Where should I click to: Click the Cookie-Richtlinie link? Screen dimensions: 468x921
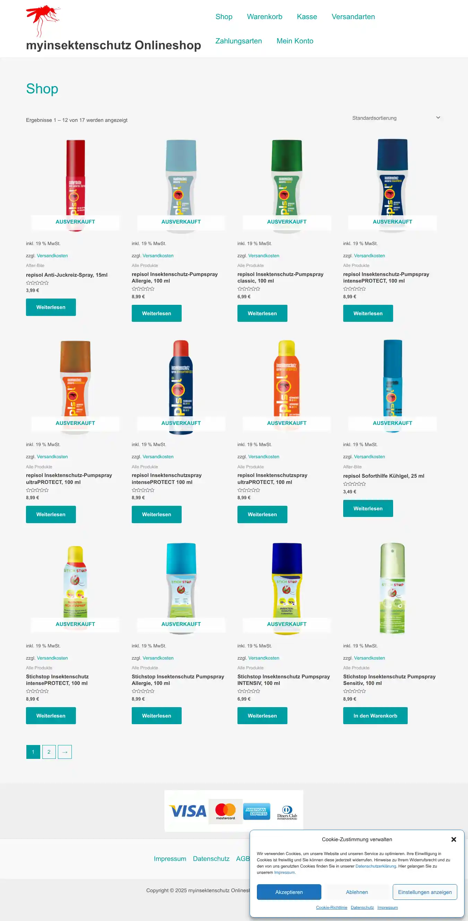331,907
